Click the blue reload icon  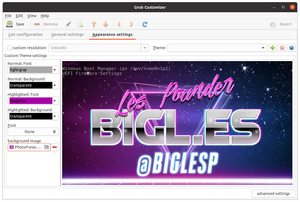[x=145, y=24]
